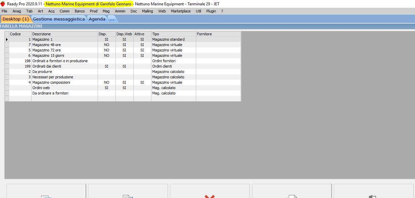The height and width of the screenshot is (198, 415).
Task: Click the row selector beside Magazzino 15 giorni
Action: [x=7, y=55]
